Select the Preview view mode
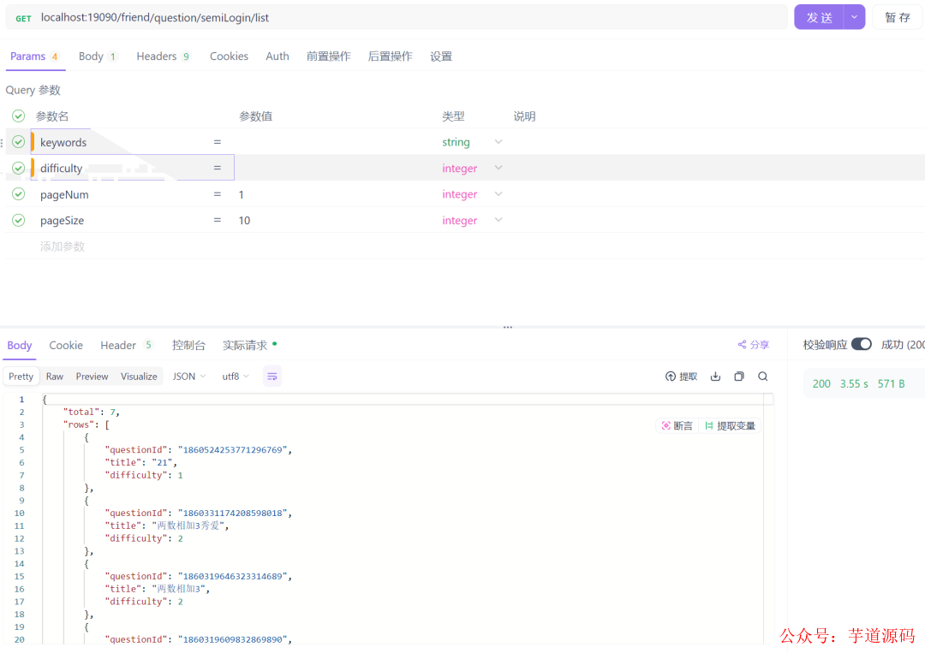 [x=92, y=377]
